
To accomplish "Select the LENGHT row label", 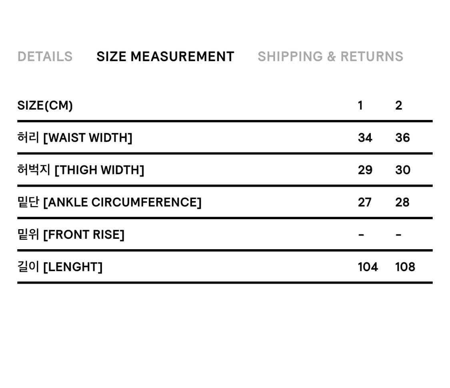I will [x=60, y=267].
